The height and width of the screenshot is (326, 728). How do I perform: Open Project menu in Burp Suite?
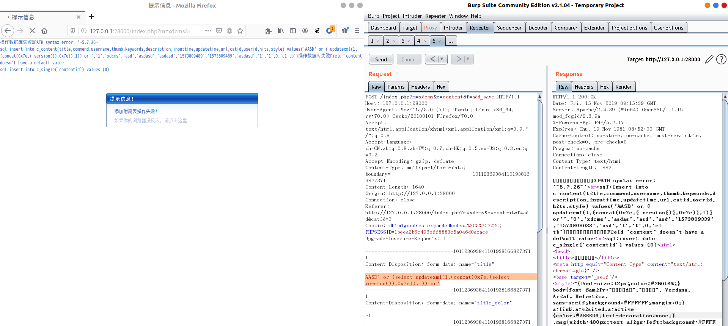click(391, 16)
